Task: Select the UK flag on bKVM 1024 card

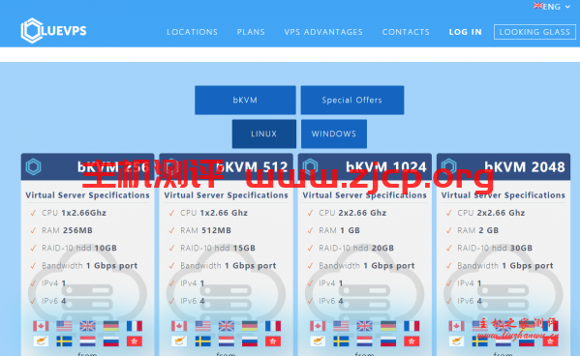Action: coord(365,326)
